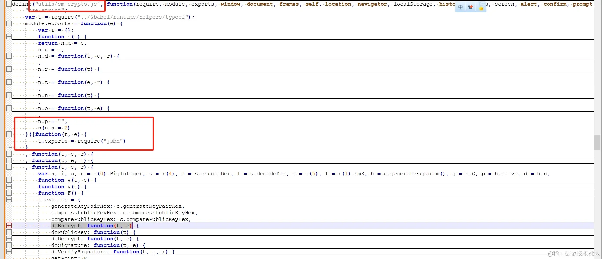
Task: Expand the doPublicKey function fold
Action: click(x=9, y=232)
